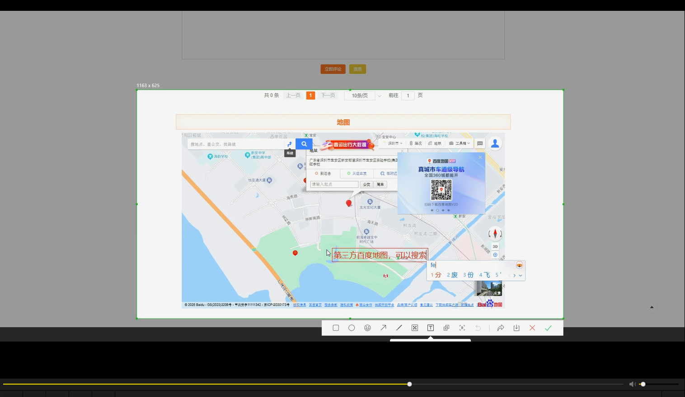Go to 下一页 next page
Image resolution: width=685 pixels, height=397 pixels.
pyautogui.click(x=328, y=96)
